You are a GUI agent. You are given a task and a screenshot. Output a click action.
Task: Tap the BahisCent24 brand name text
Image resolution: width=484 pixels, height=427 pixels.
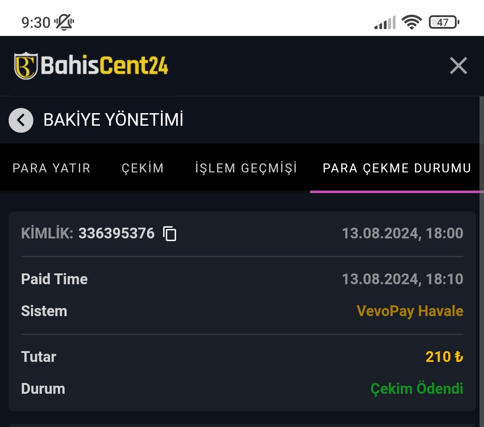point(104,66)
